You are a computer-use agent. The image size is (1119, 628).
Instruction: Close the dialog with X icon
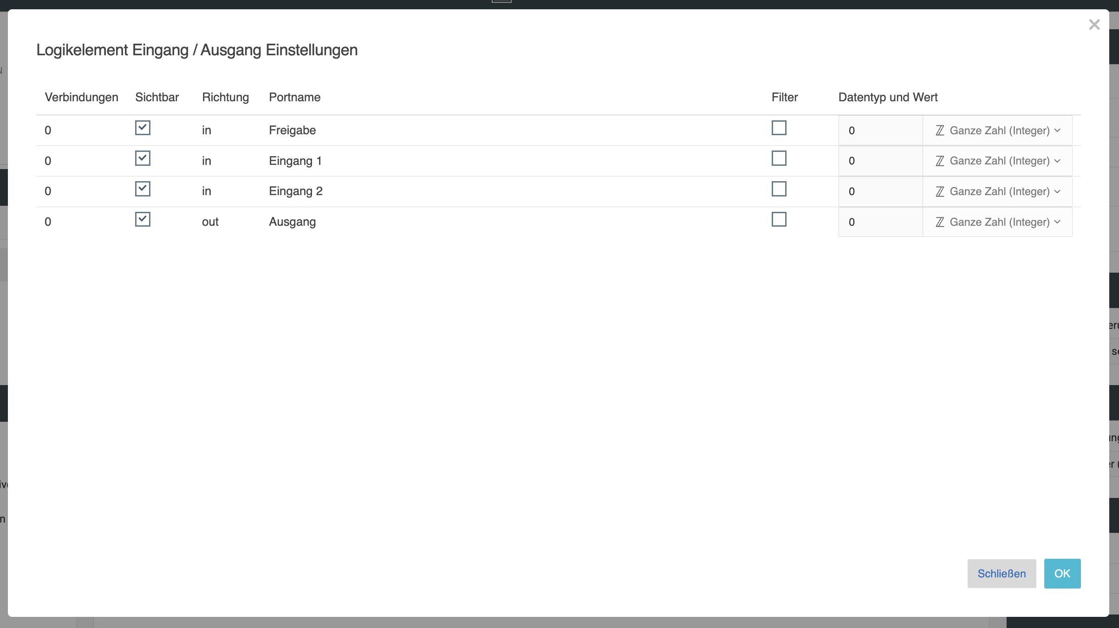click(x=1094, y=25)
